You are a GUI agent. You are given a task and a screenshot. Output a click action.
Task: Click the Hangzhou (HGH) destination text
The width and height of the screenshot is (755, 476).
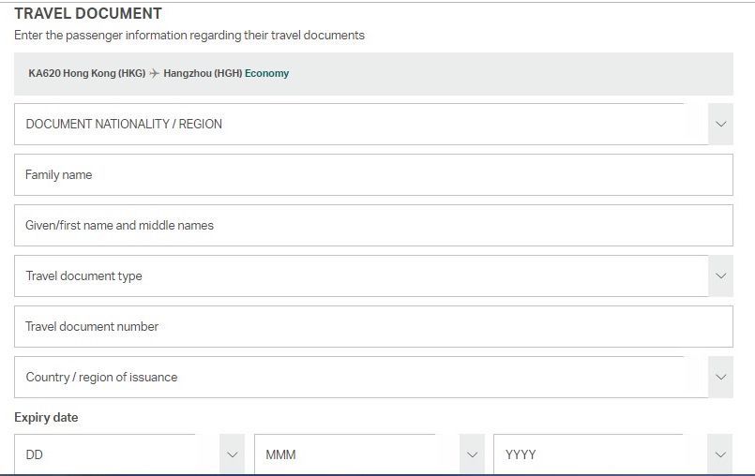pyautogui.click(x=203, y=73)
